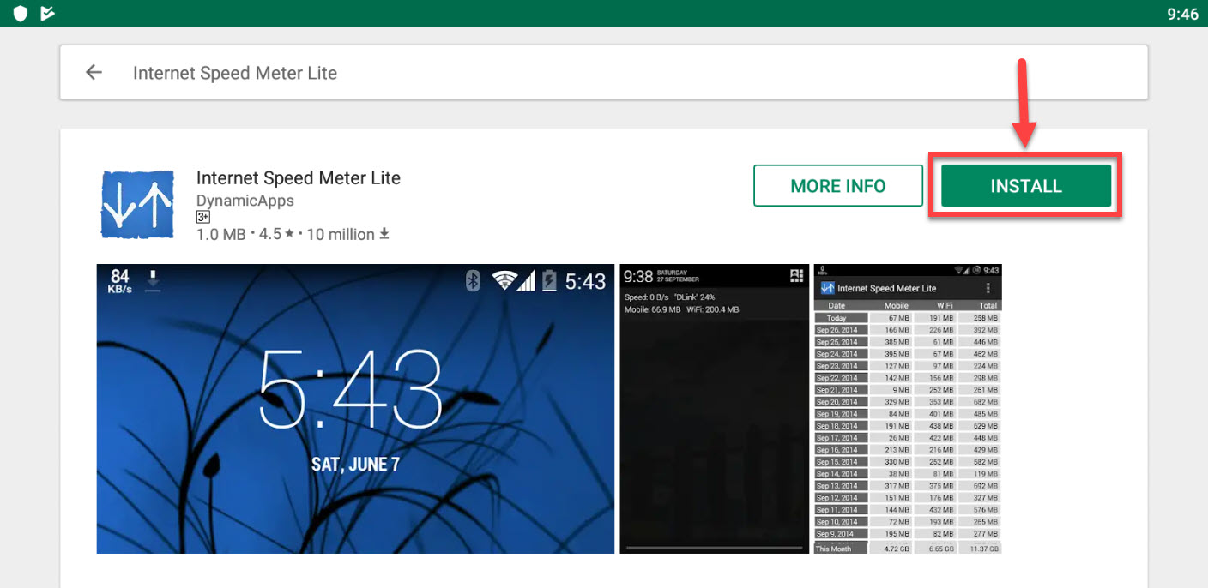The height and width of the screenshot is (588, 1208).
Task: Open the data usage table screenshot
Action: (908, 409)
